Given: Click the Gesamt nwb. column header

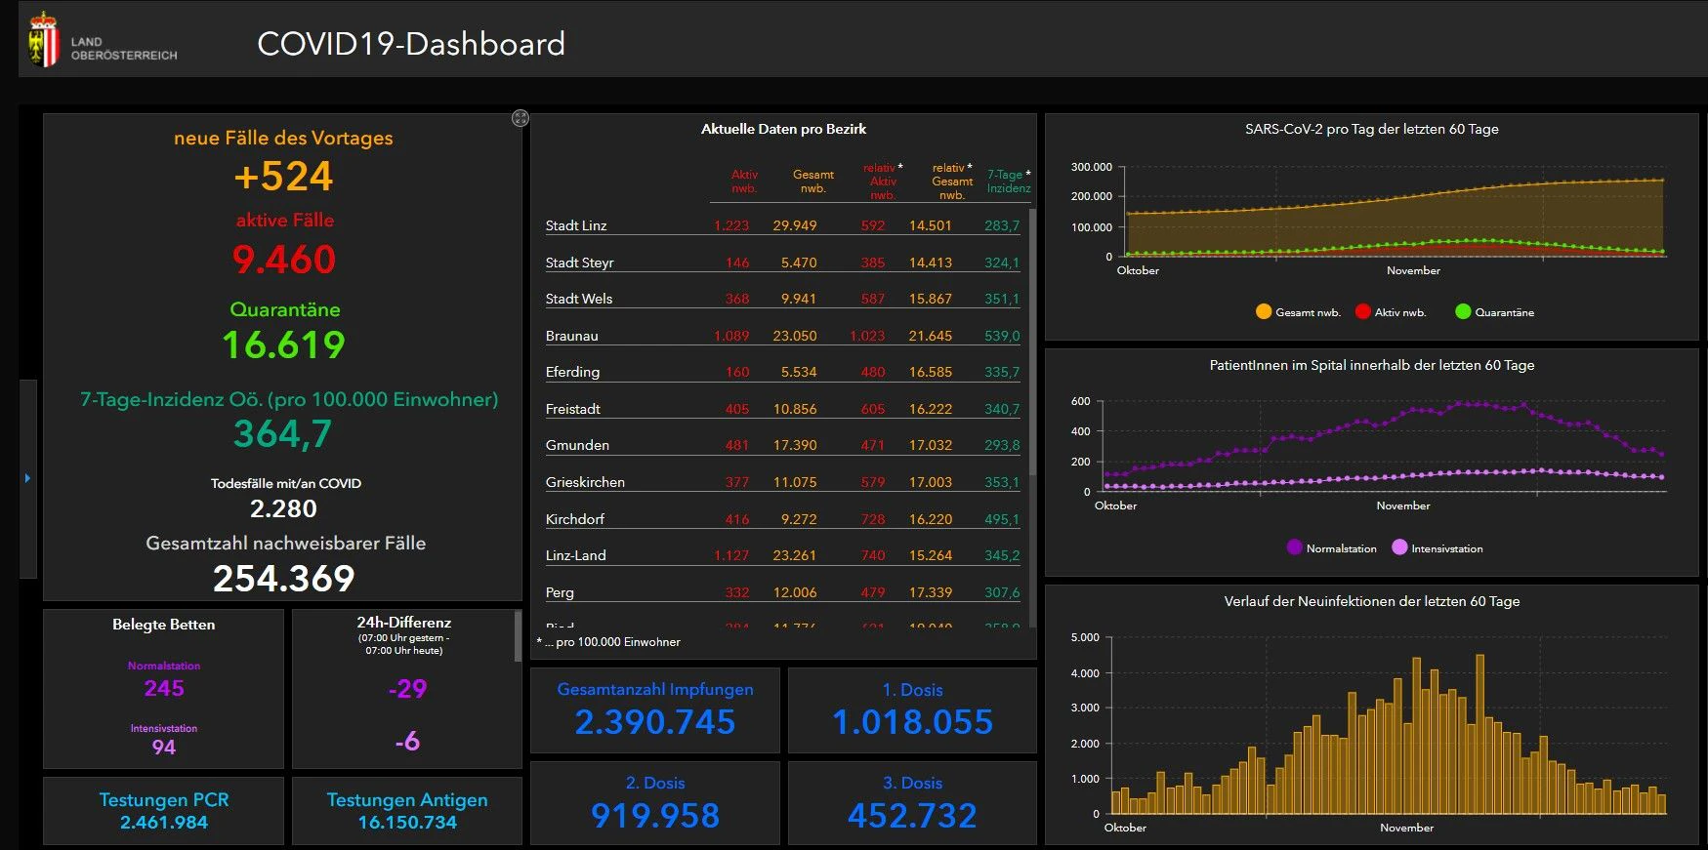Looking at the screenshot, I should [x=813, y=182].
